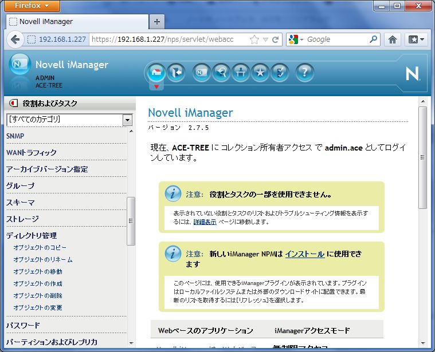Maximize the Firefox window
Screen dimensions: 435x352
pyautogui.click(x=397, y=6)
